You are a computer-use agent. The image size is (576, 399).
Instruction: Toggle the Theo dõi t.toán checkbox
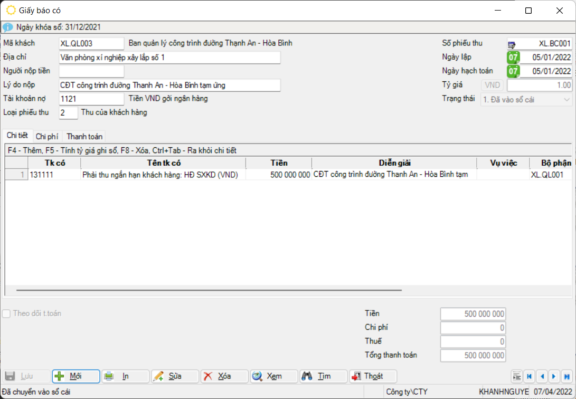point(6,313)
